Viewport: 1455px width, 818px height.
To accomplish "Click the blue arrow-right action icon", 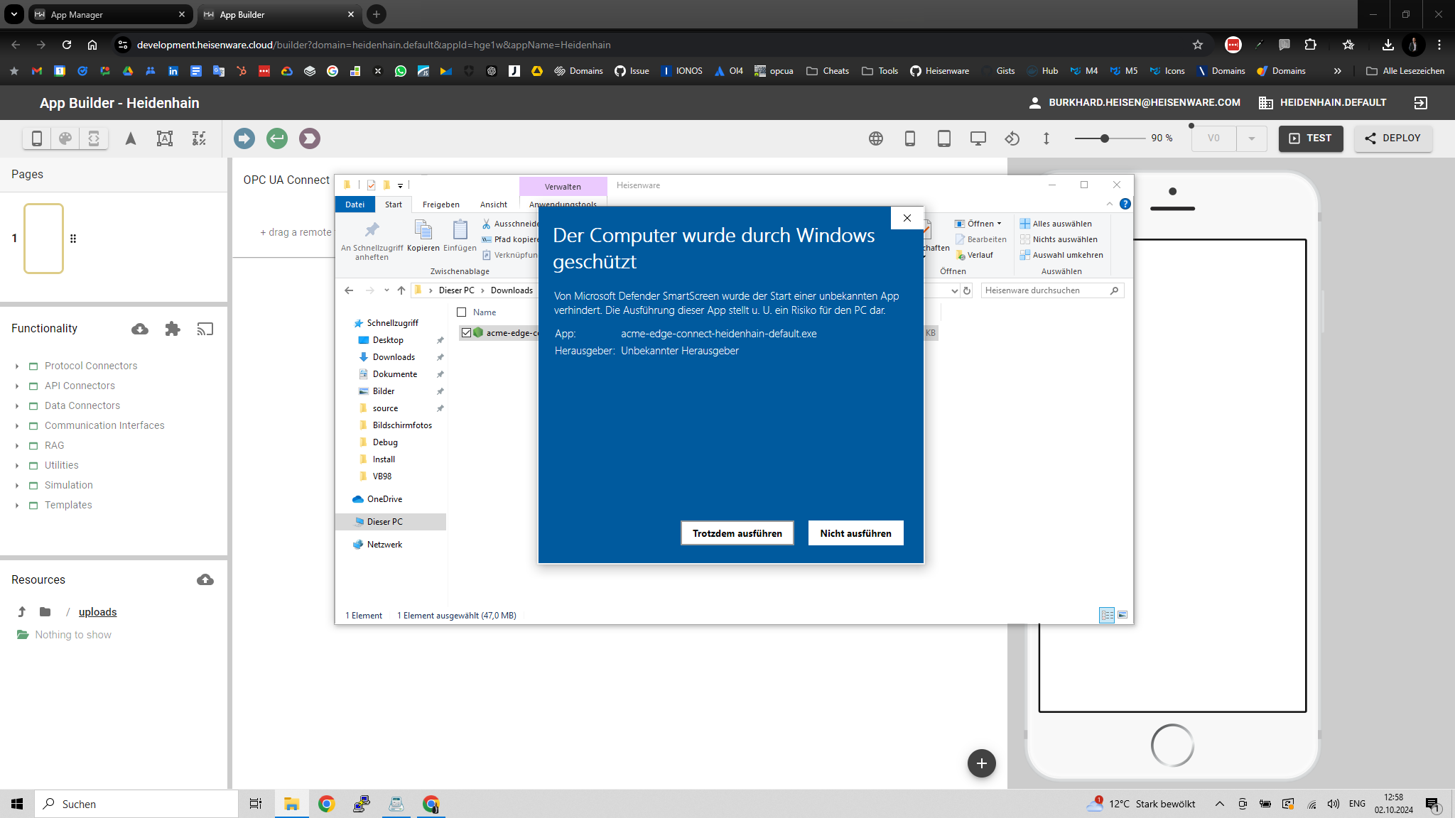I will click(x=244, y=138).
